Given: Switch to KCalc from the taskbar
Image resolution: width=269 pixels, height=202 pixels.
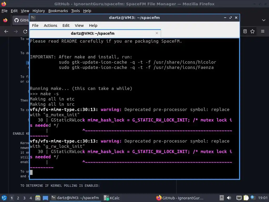Looking at the screenshot, I should [x=112, y=198].
